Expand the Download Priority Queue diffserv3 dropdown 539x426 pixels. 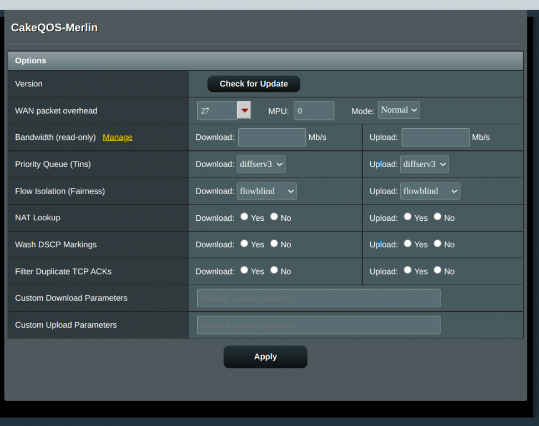click(261, 164)
